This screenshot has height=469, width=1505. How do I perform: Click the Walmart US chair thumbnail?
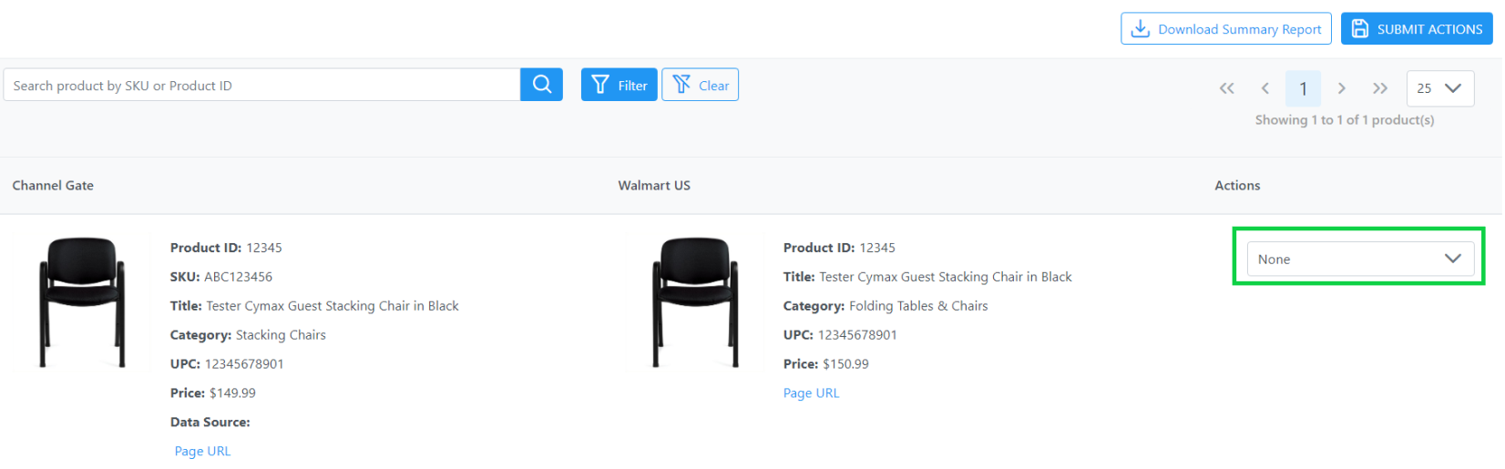[x=695, y=301]
